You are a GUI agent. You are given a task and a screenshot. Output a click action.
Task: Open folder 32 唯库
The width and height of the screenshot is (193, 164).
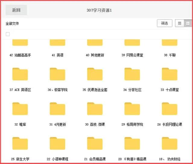(x=20, y=109)
